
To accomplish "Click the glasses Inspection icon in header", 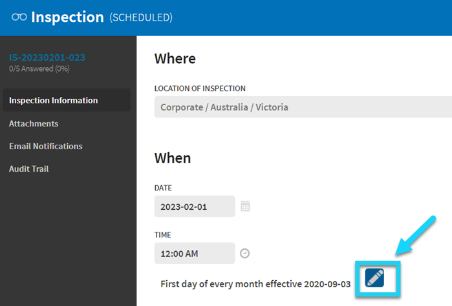I will tap(19, 17).
